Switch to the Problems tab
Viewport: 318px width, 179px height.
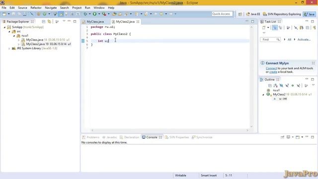coord(90,137)
